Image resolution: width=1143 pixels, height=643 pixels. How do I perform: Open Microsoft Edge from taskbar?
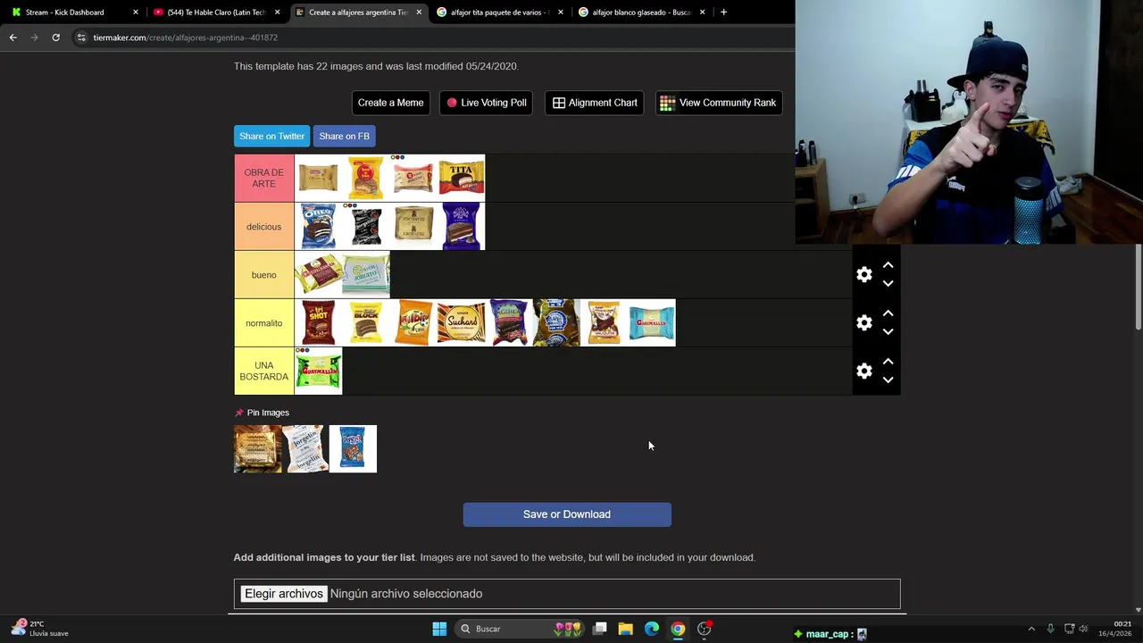pos(652,629)
